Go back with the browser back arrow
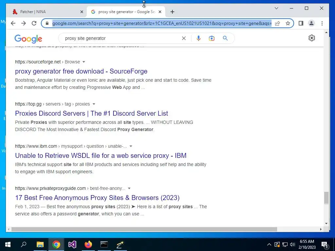Image resolution: width=335 pixels, height=251 pixels. click(13, 23)
